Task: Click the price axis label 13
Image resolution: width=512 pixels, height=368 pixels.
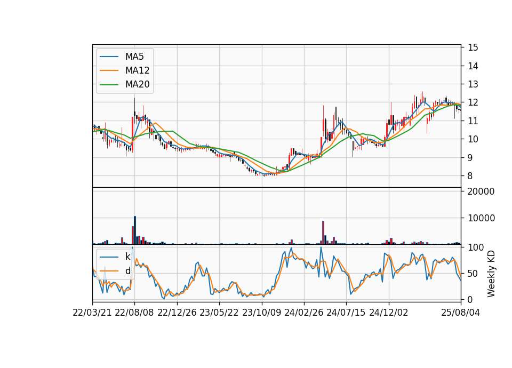Action: click(x=473, y=84)
